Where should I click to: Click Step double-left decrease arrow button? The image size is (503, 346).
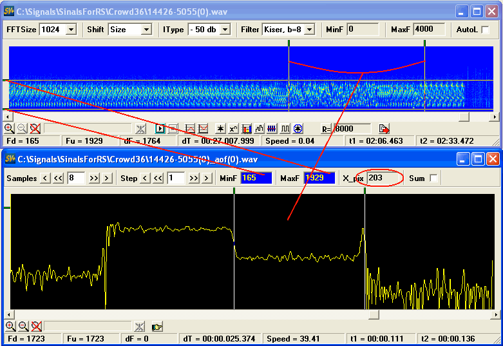coord(158,178)
